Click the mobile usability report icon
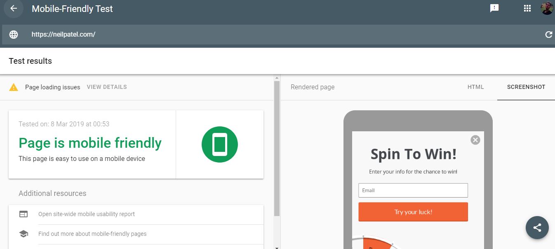 tap(24, 214)
